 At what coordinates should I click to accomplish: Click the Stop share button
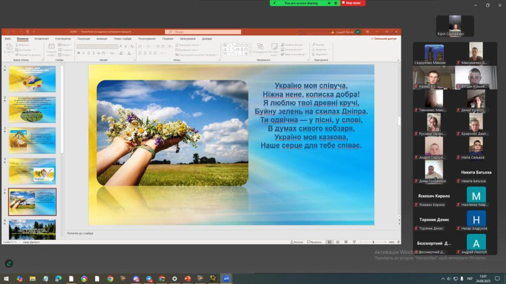point(353,3)
